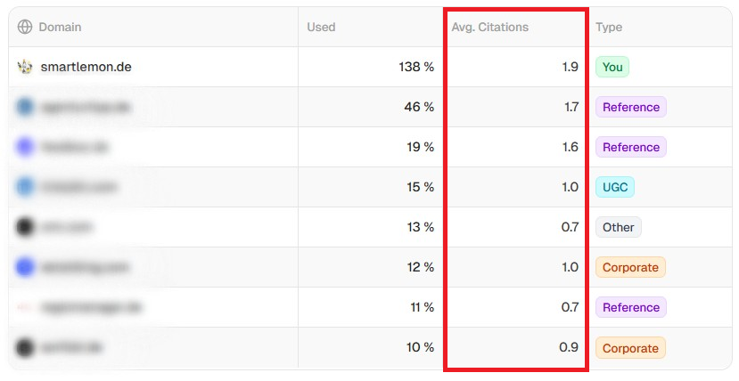Screen dimensions: 739x381
Task: Click the UGC type badge
Action: tap(615, 187)
